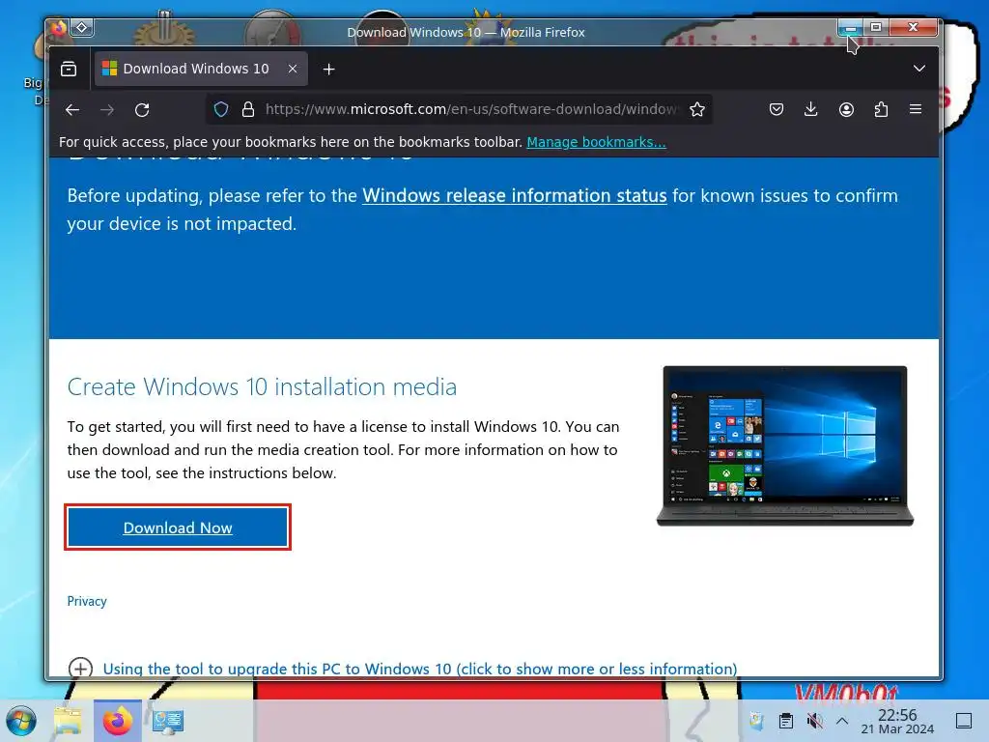
Task: Click the taskbar clock 22:56
Action: pos(897,721)
